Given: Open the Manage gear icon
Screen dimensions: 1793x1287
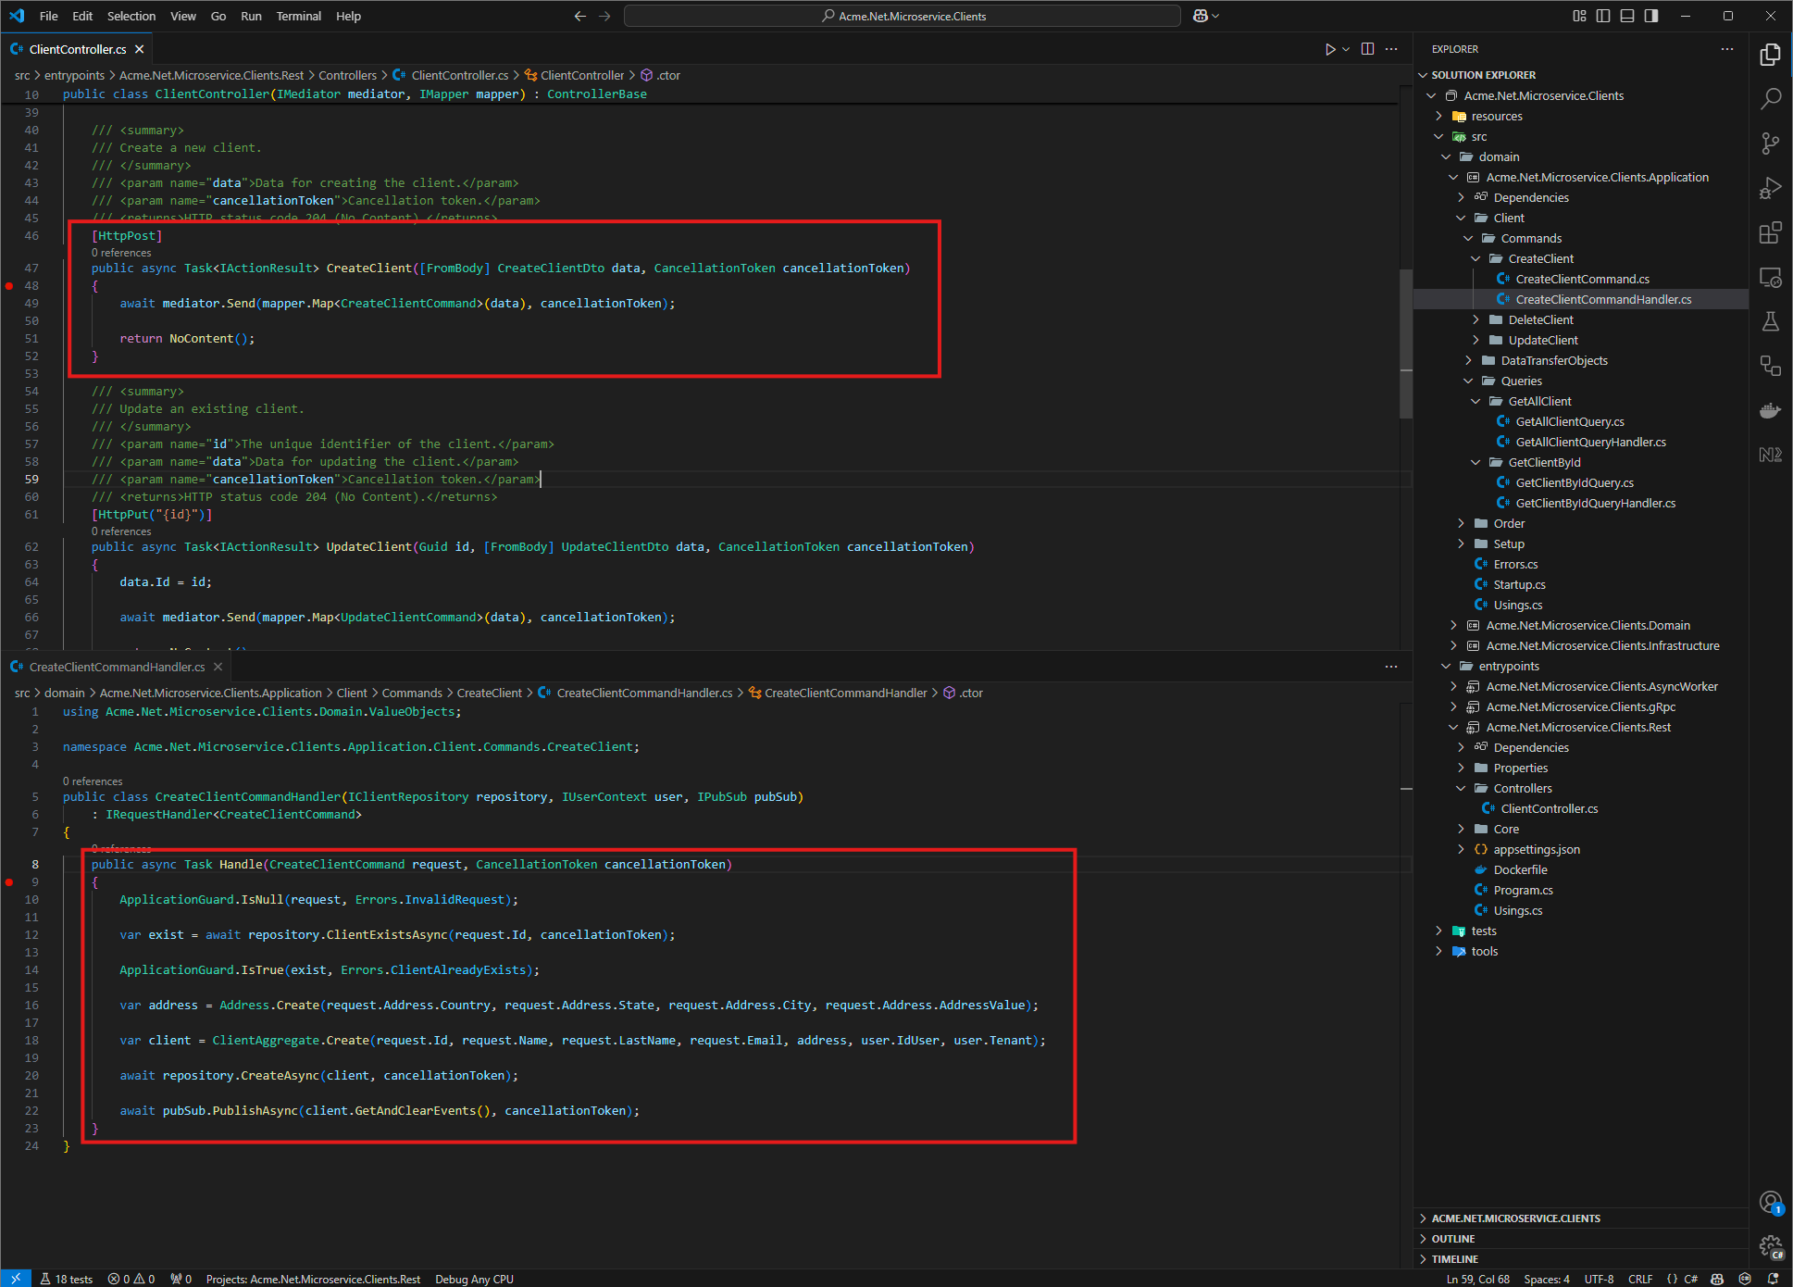Looking at the screenshot, I should [x=1770, y=1247].
